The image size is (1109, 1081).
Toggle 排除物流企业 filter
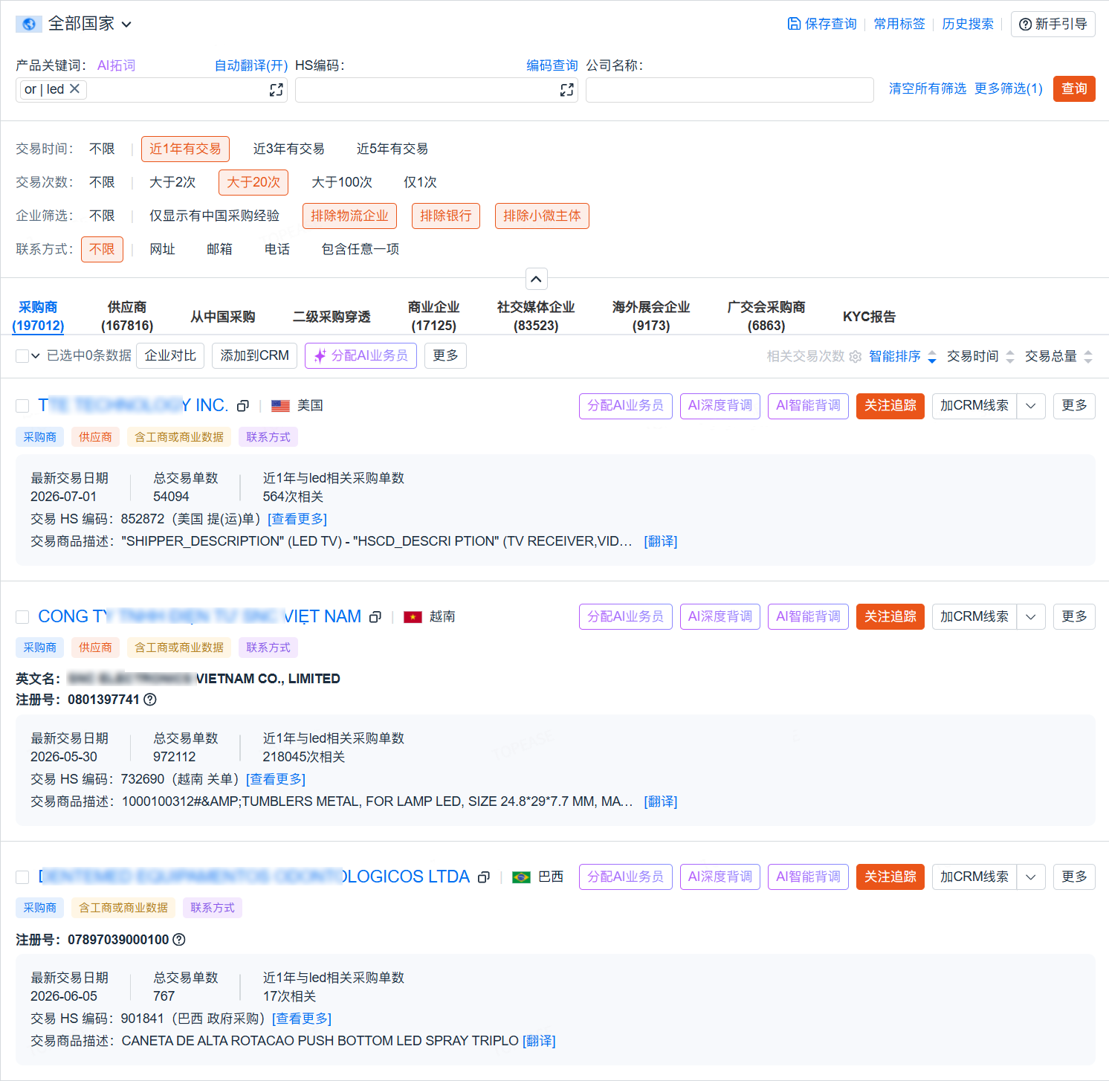point(349,216)
